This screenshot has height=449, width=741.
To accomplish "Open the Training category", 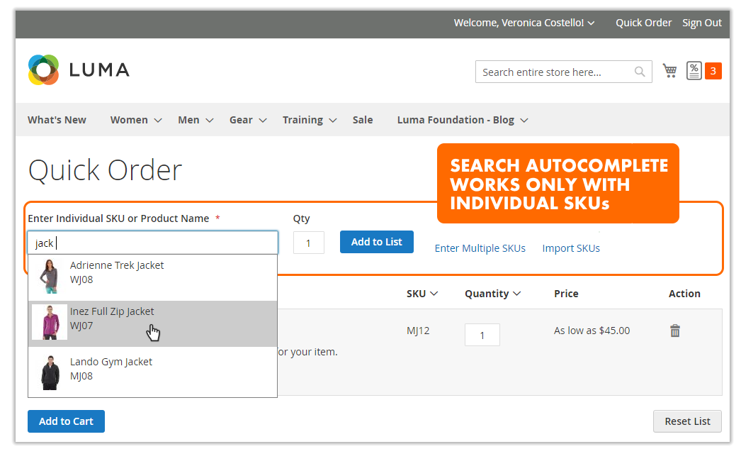I will click(303, 120).
